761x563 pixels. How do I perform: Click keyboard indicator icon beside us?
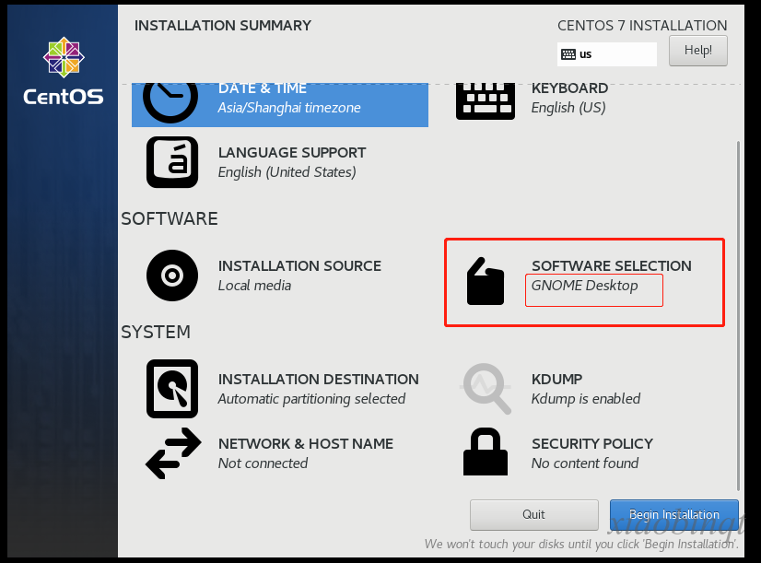568,53
